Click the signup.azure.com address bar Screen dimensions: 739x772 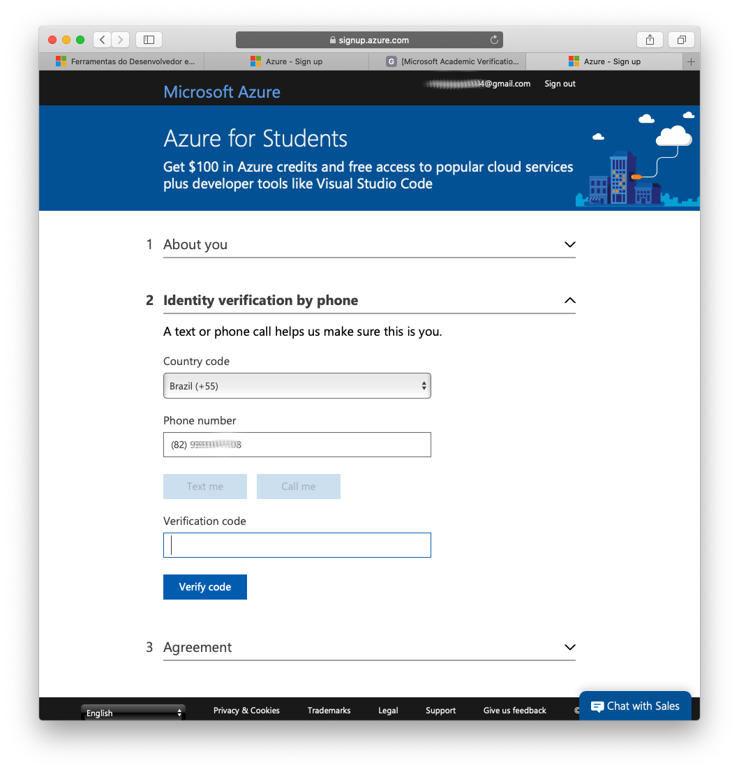pos(369,40)
